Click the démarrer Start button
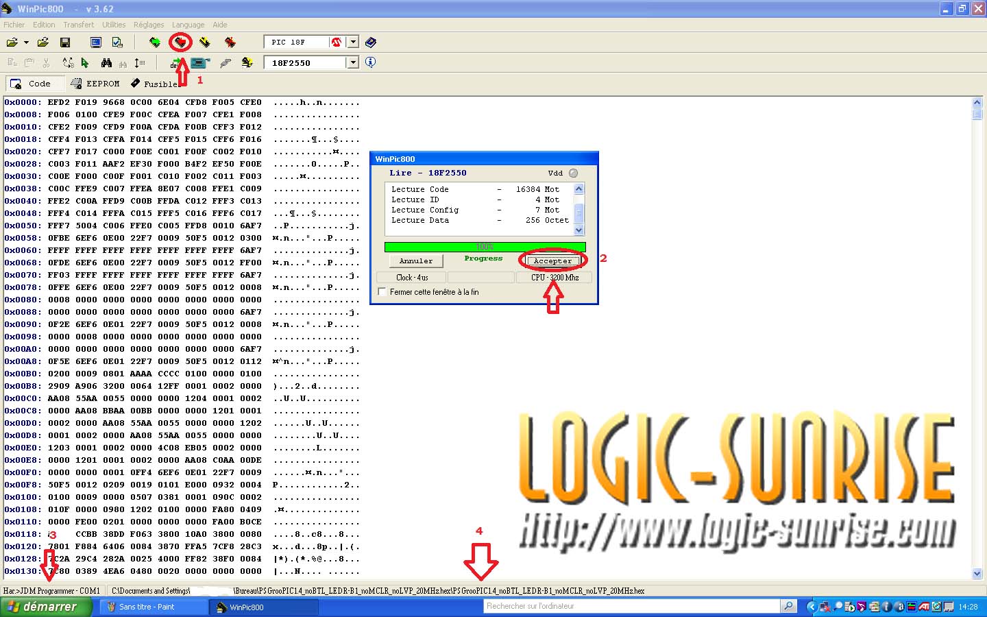The image size is (987, 617). (46, 607)
